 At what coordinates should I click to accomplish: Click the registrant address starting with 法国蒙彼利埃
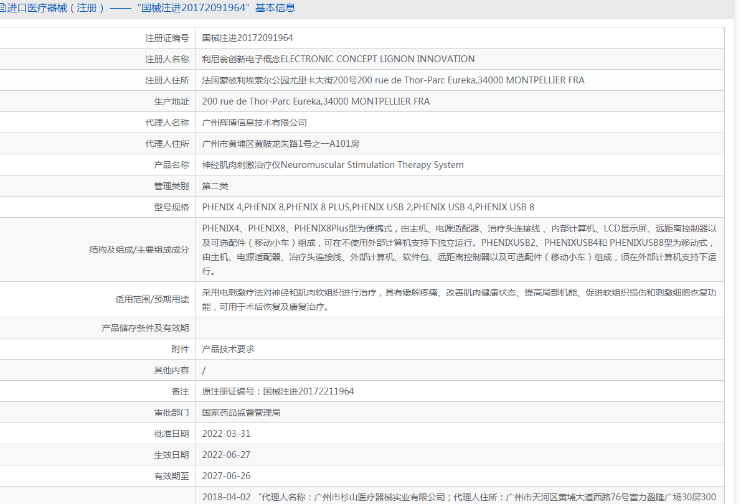[393, 80]
